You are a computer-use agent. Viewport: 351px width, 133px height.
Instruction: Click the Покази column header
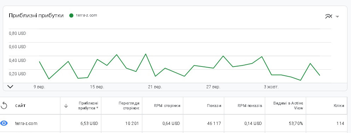(214, 106)
